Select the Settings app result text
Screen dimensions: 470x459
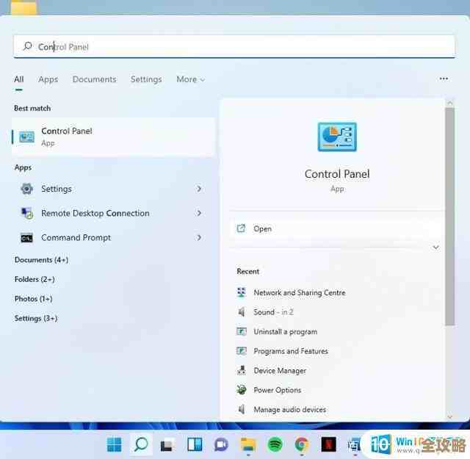point(57,189)
